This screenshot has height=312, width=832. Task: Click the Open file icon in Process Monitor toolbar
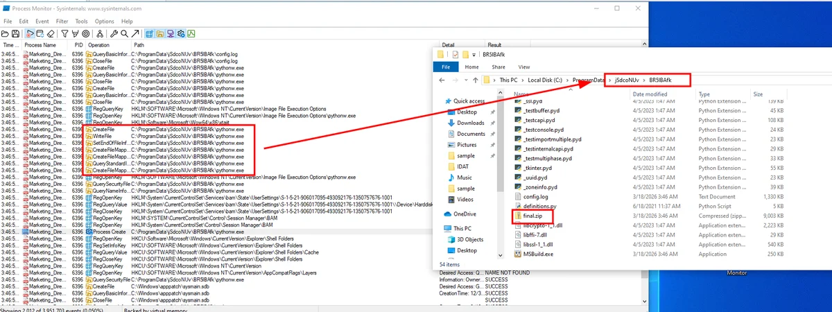(x=5, y=33)
